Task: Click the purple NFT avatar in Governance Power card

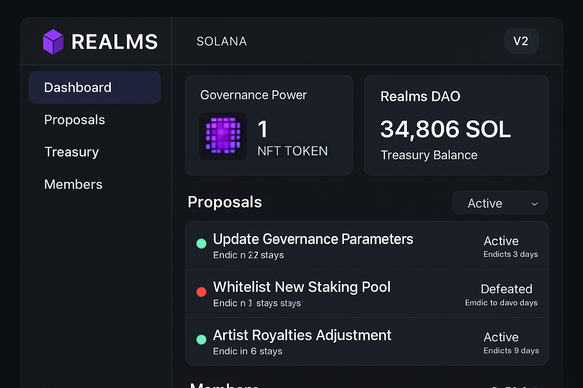Action: coord(223,136)
